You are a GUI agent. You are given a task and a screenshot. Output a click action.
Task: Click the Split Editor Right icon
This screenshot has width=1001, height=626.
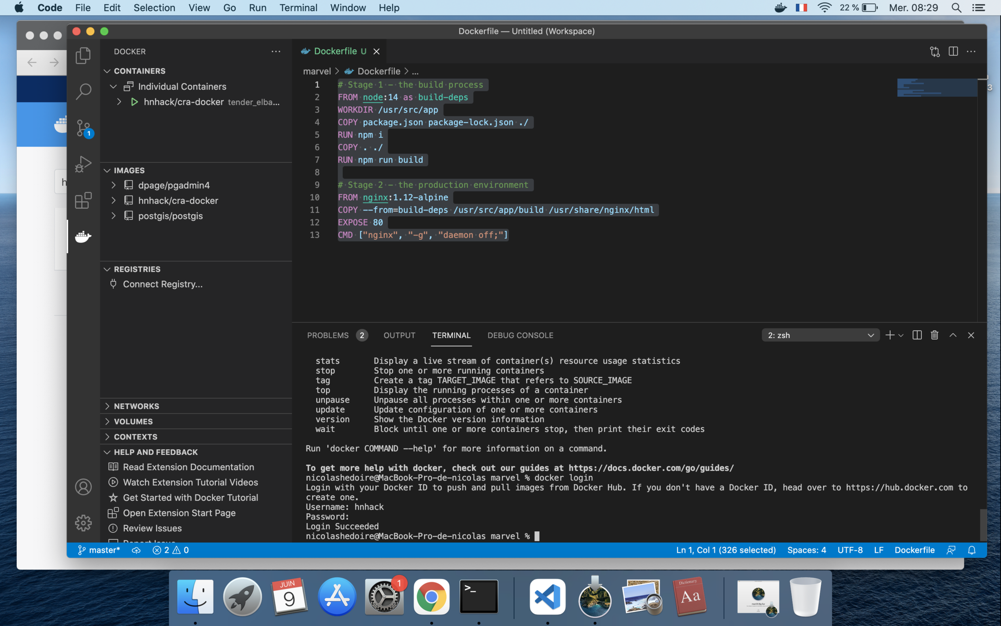[953, 51]
